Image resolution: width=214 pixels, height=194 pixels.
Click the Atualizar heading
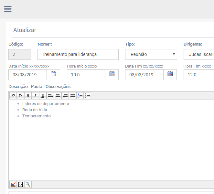[25, 30]
